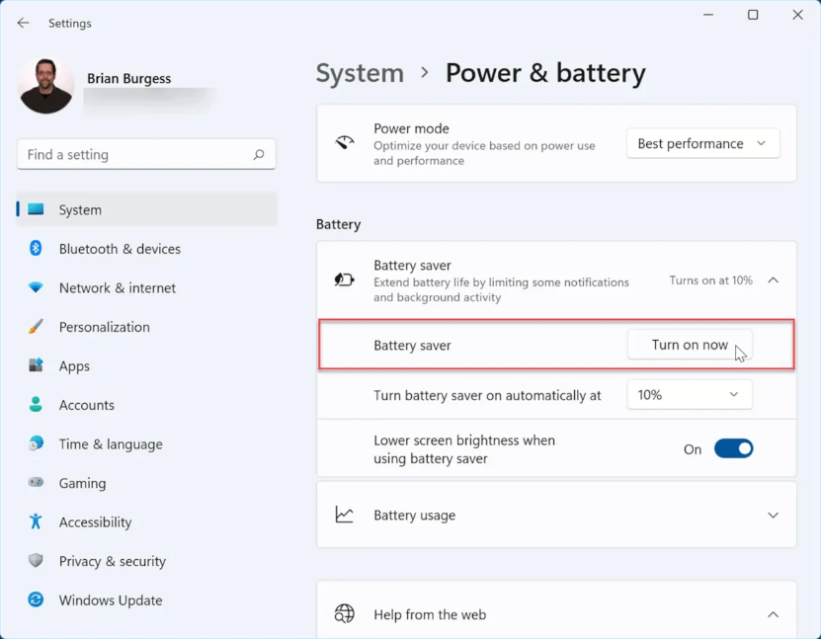Click the Help from the web globe icon
The height and width of the screenshot is (639, 821).
(345, 614)
